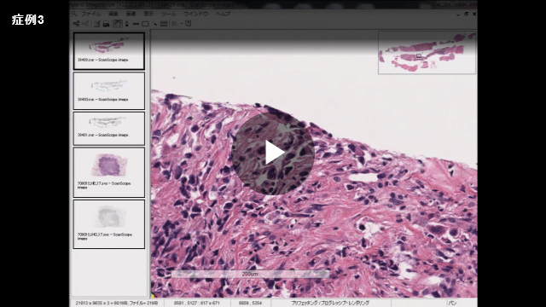Select the ruler measurement tool

click(136, 24)
